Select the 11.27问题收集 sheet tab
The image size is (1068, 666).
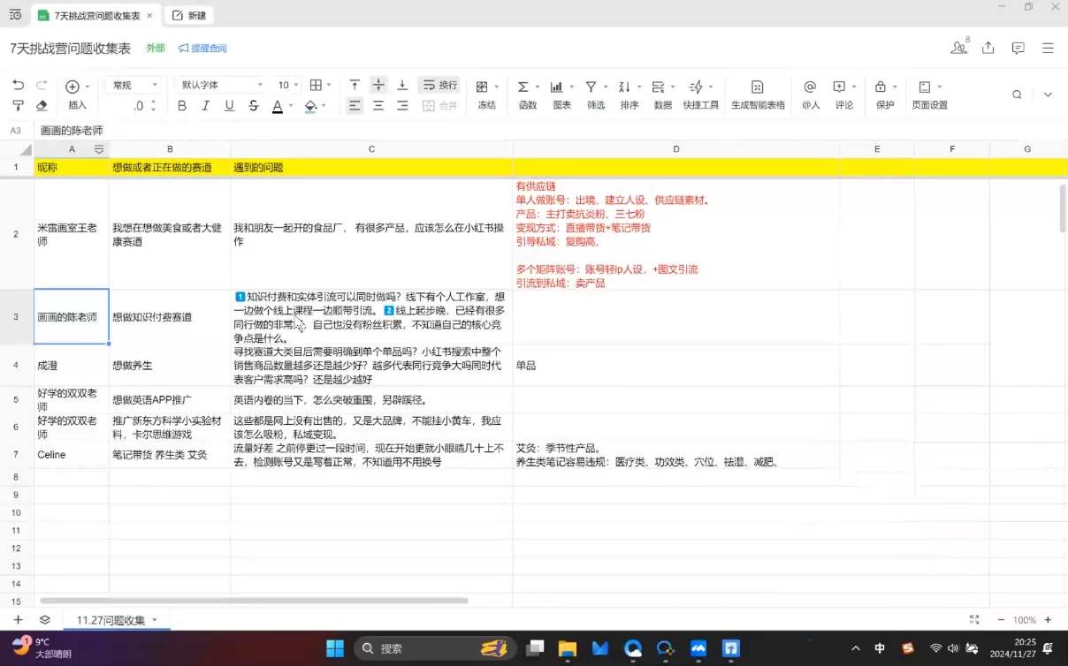[113, 619]
